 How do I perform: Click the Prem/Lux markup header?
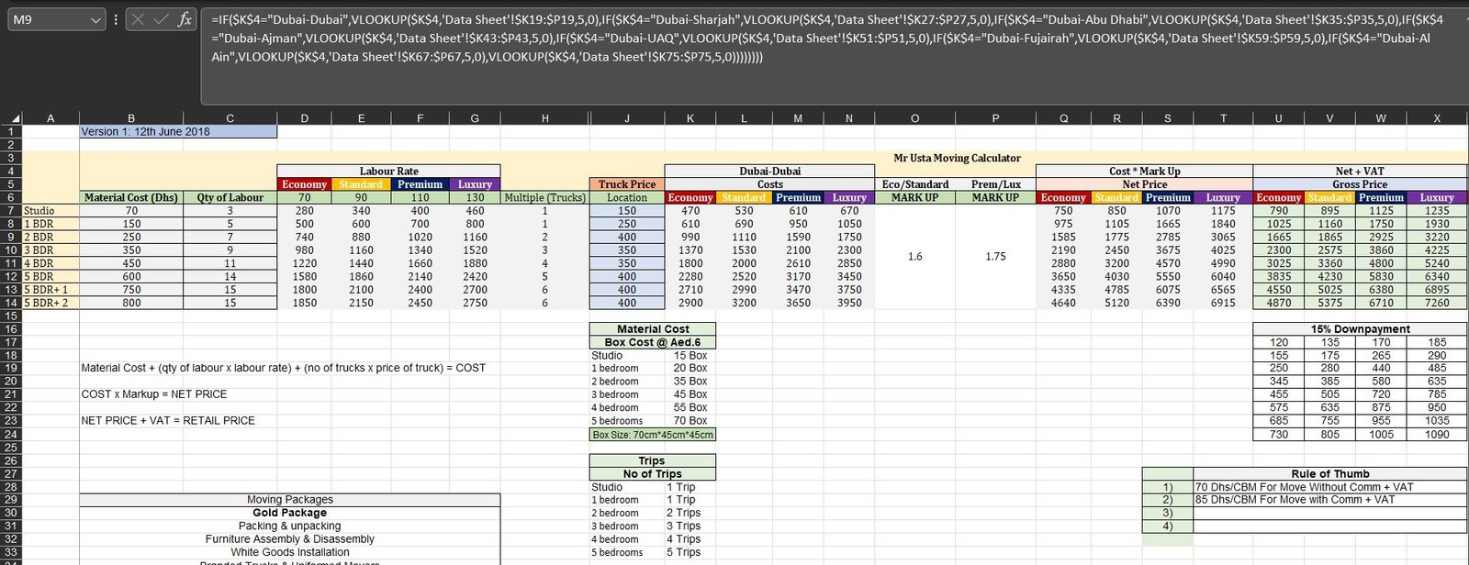995,184
